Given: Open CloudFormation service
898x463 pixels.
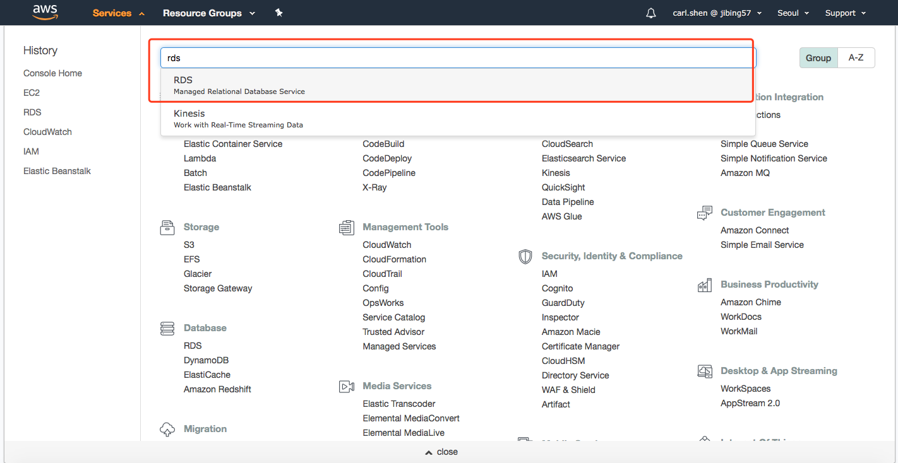Looking at the screenshot, I should pyautogui.click(x=394, y=259).
